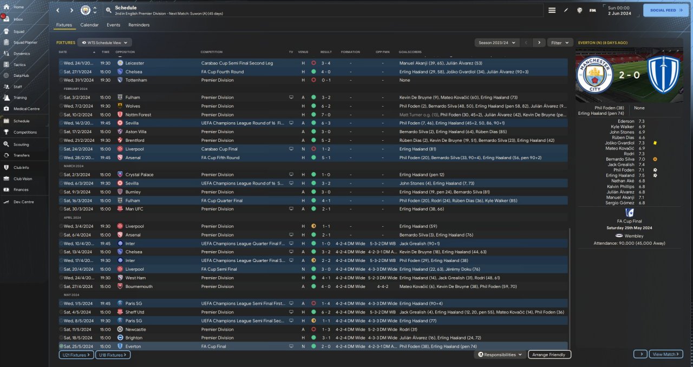Open the Season 2023/24 dropdown

tap(497, 42)
